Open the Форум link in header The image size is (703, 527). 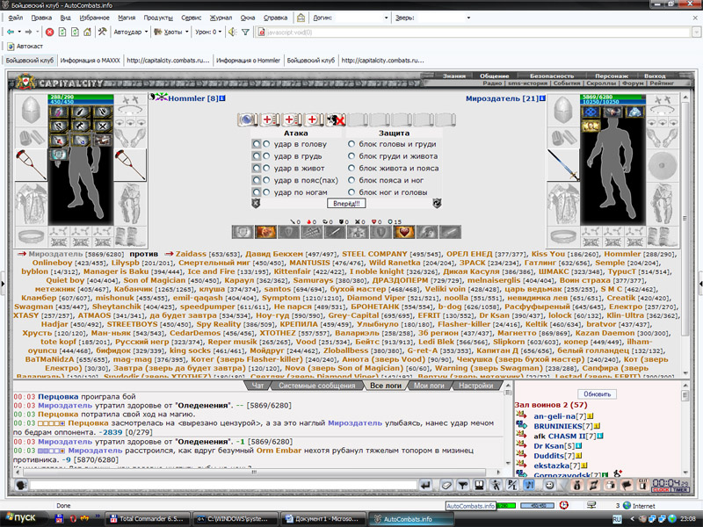[633, 83]
